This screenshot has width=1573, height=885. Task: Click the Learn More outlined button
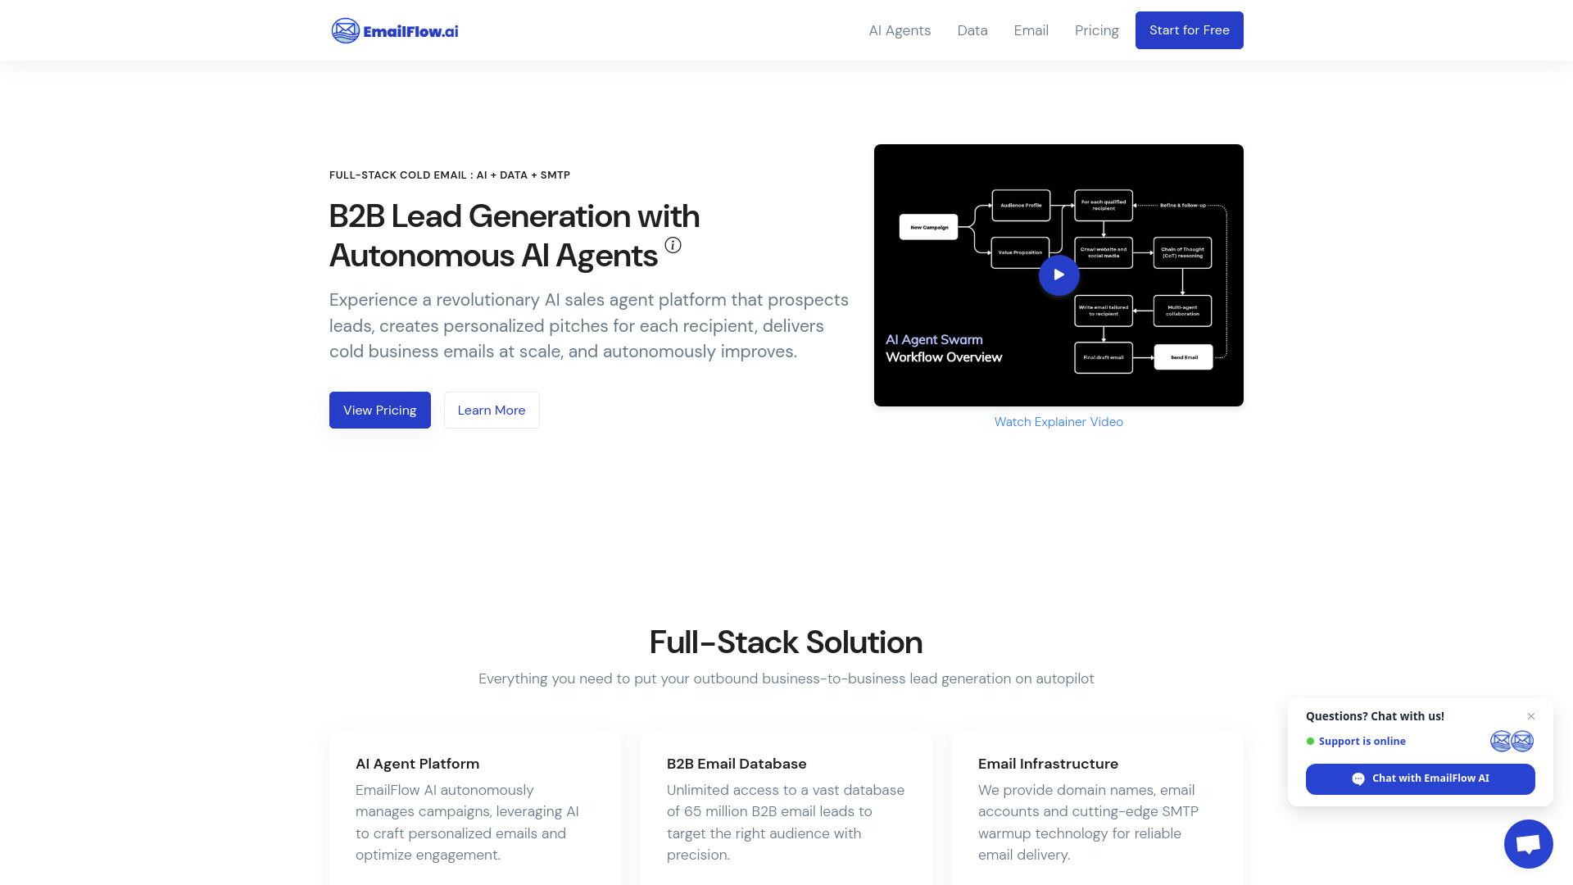click(492, 410)
